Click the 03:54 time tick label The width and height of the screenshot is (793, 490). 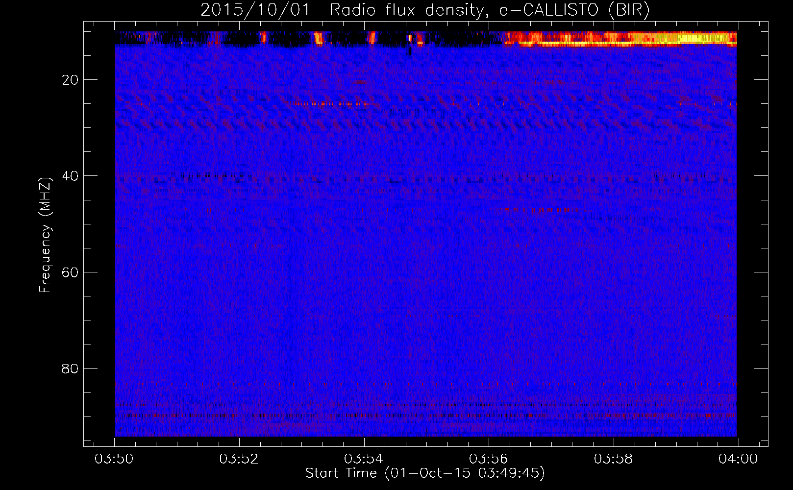point(364,459)
